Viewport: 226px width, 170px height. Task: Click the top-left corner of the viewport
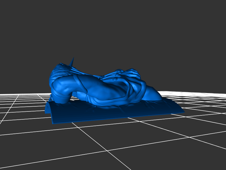pos(1,1)
